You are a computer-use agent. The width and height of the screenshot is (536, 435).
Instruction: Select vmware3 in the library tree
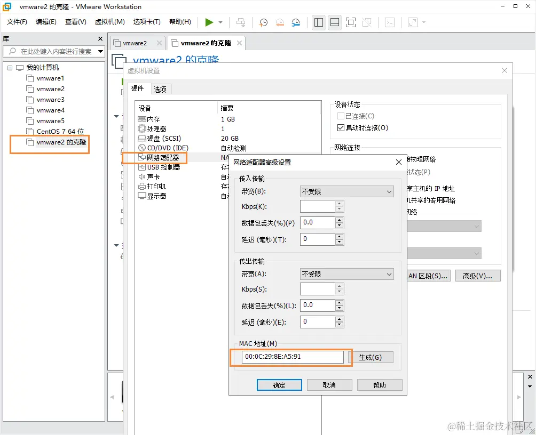50,100
